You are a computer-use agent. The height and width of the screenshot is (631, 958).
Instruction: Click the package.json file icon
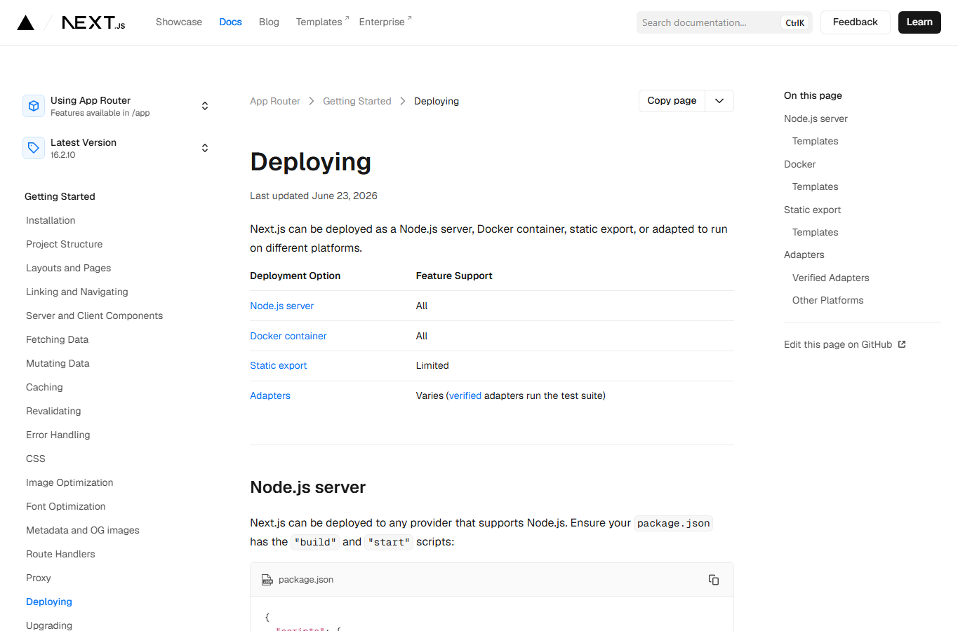click(x=267, y=580)
